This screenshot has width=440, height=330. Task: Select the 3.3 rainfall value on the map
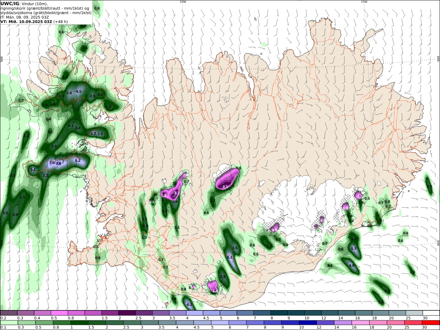[x=45, y=175]
